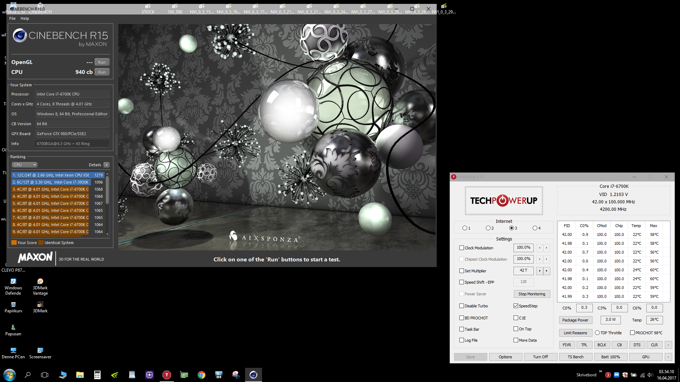
Task: Select ranking row 1 Xeon 12C/24T
Action: pyautogui.click(x=58, y=175)
